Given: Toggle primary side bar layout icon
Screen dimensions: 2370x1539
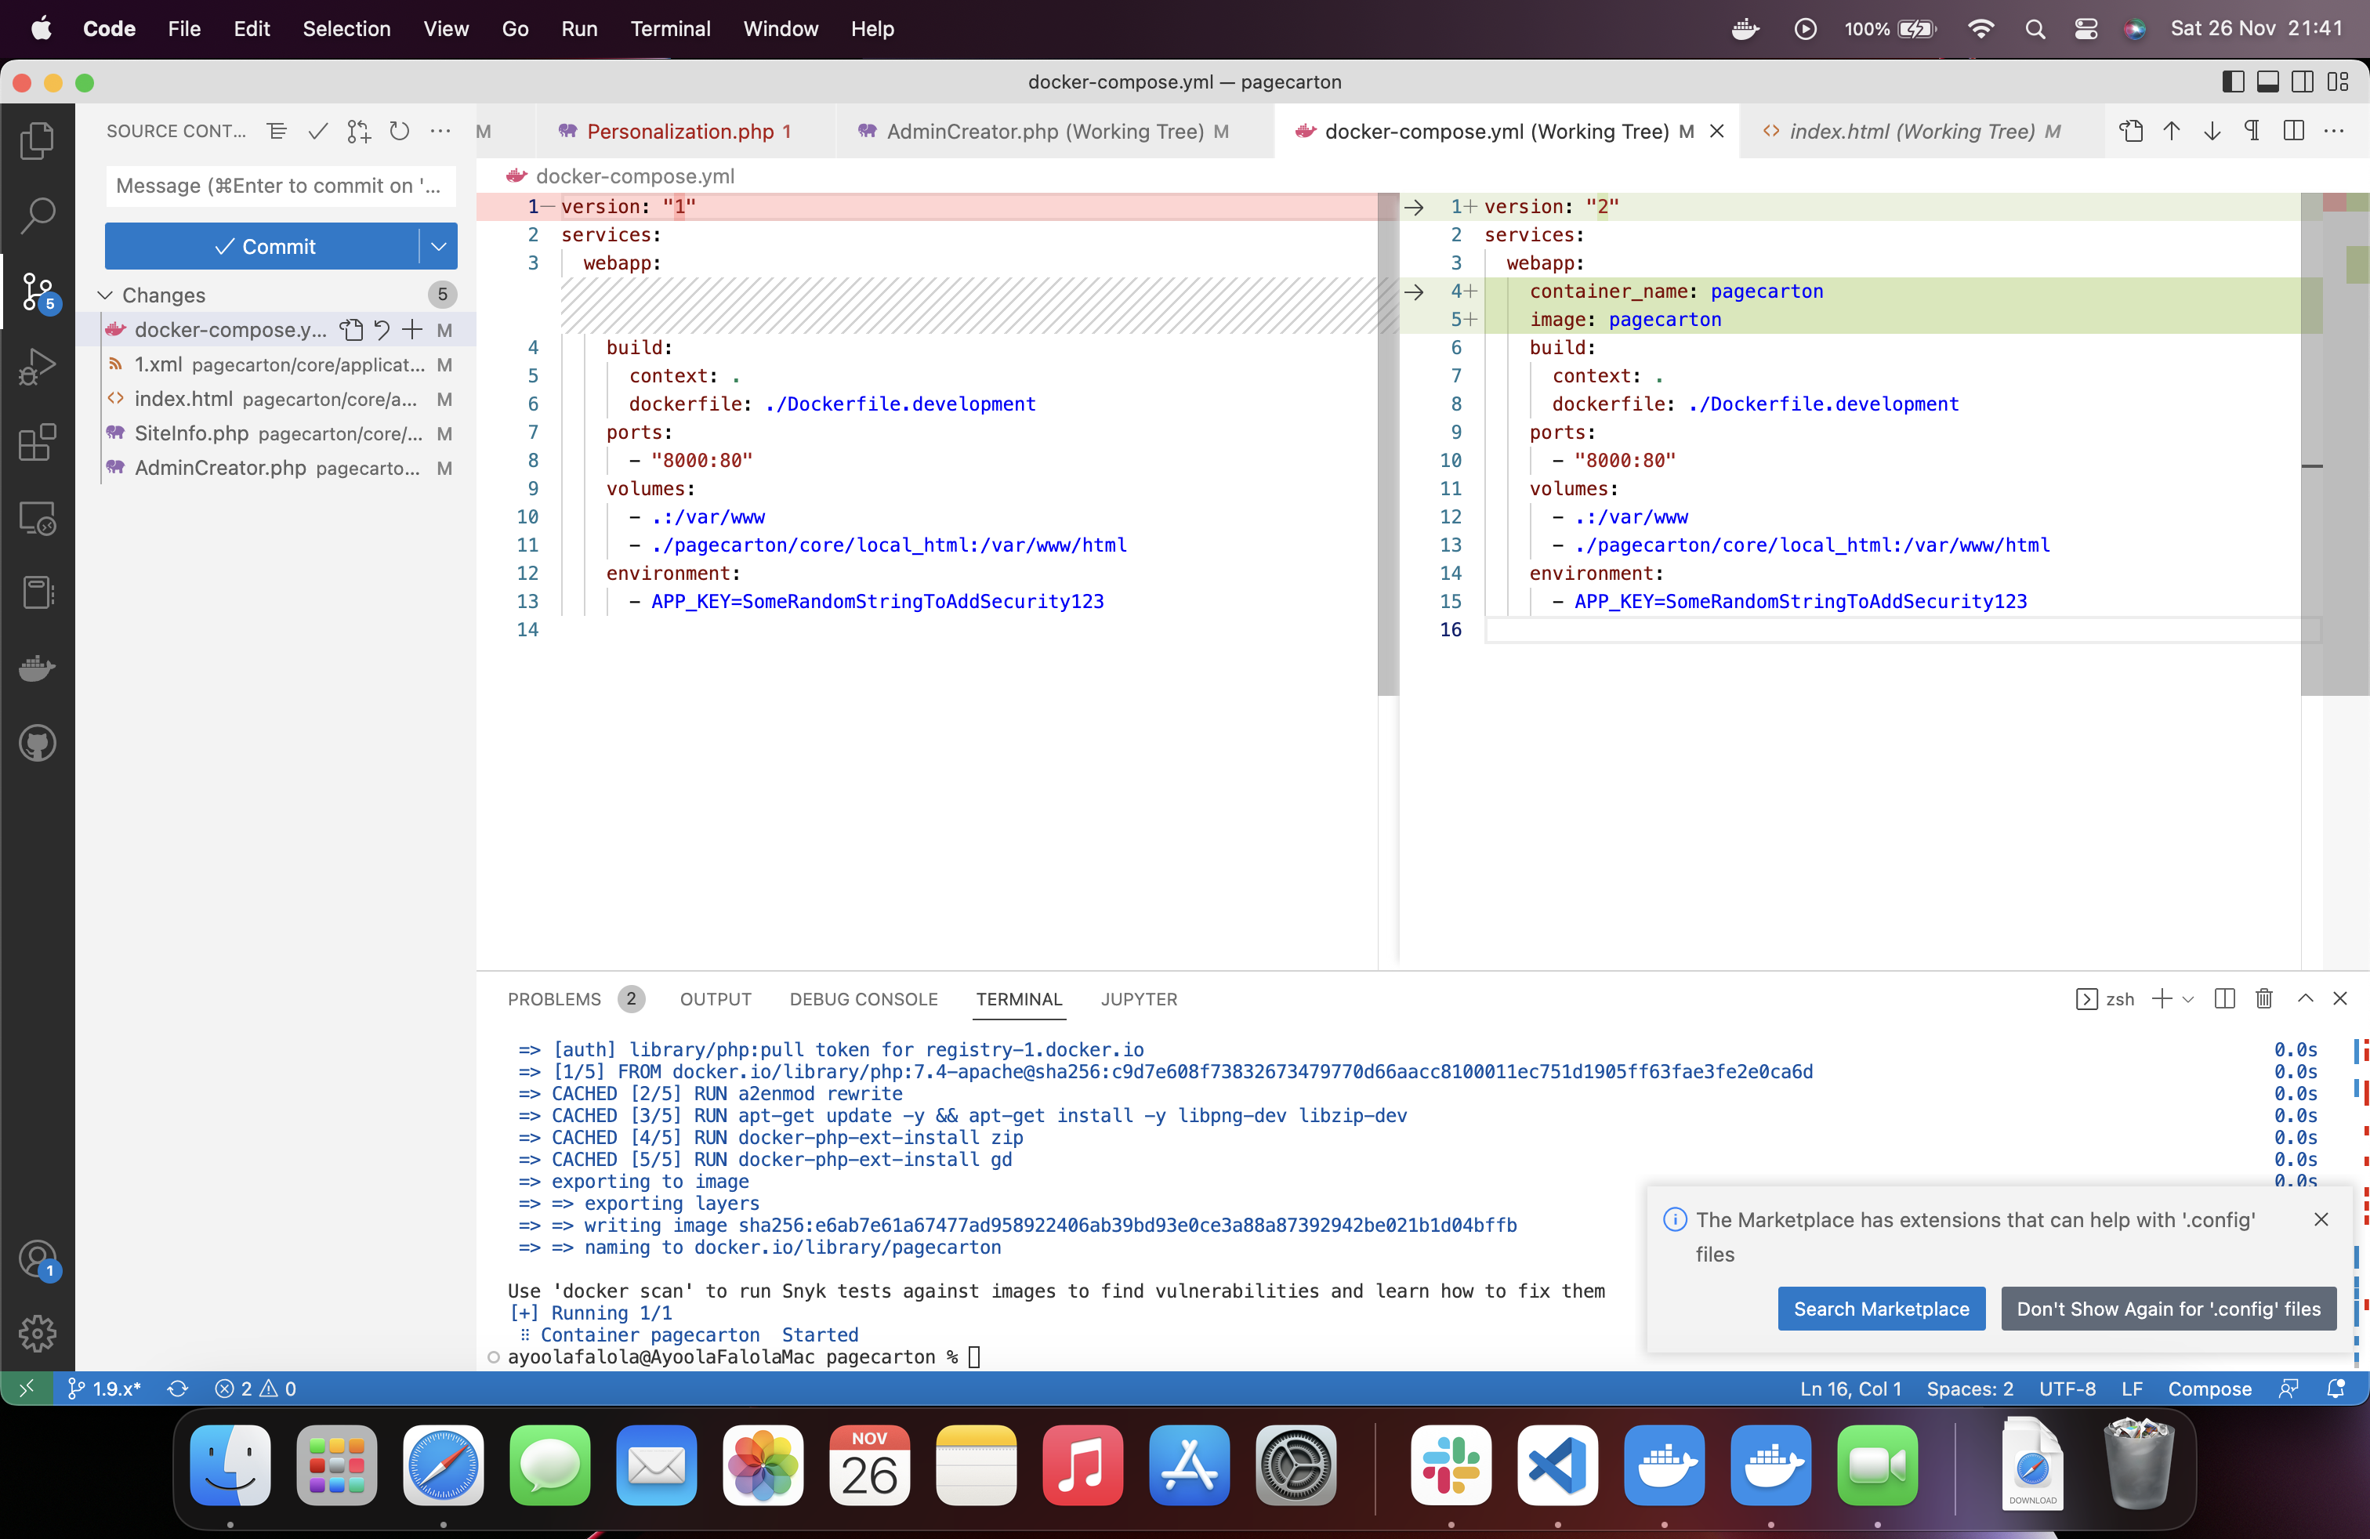Looking at the screenshot, I should (2234, 81).
